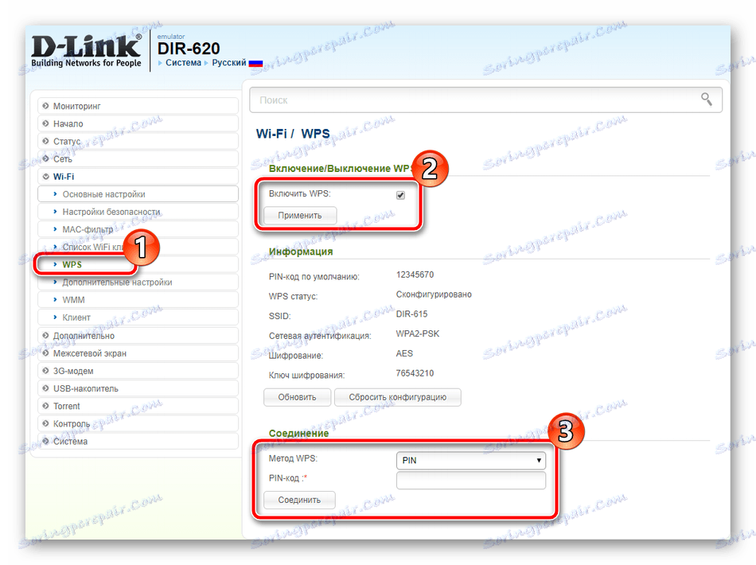Expand the Начало section
756x565 pixels.
pyautogui.click(x=138, y=124)
